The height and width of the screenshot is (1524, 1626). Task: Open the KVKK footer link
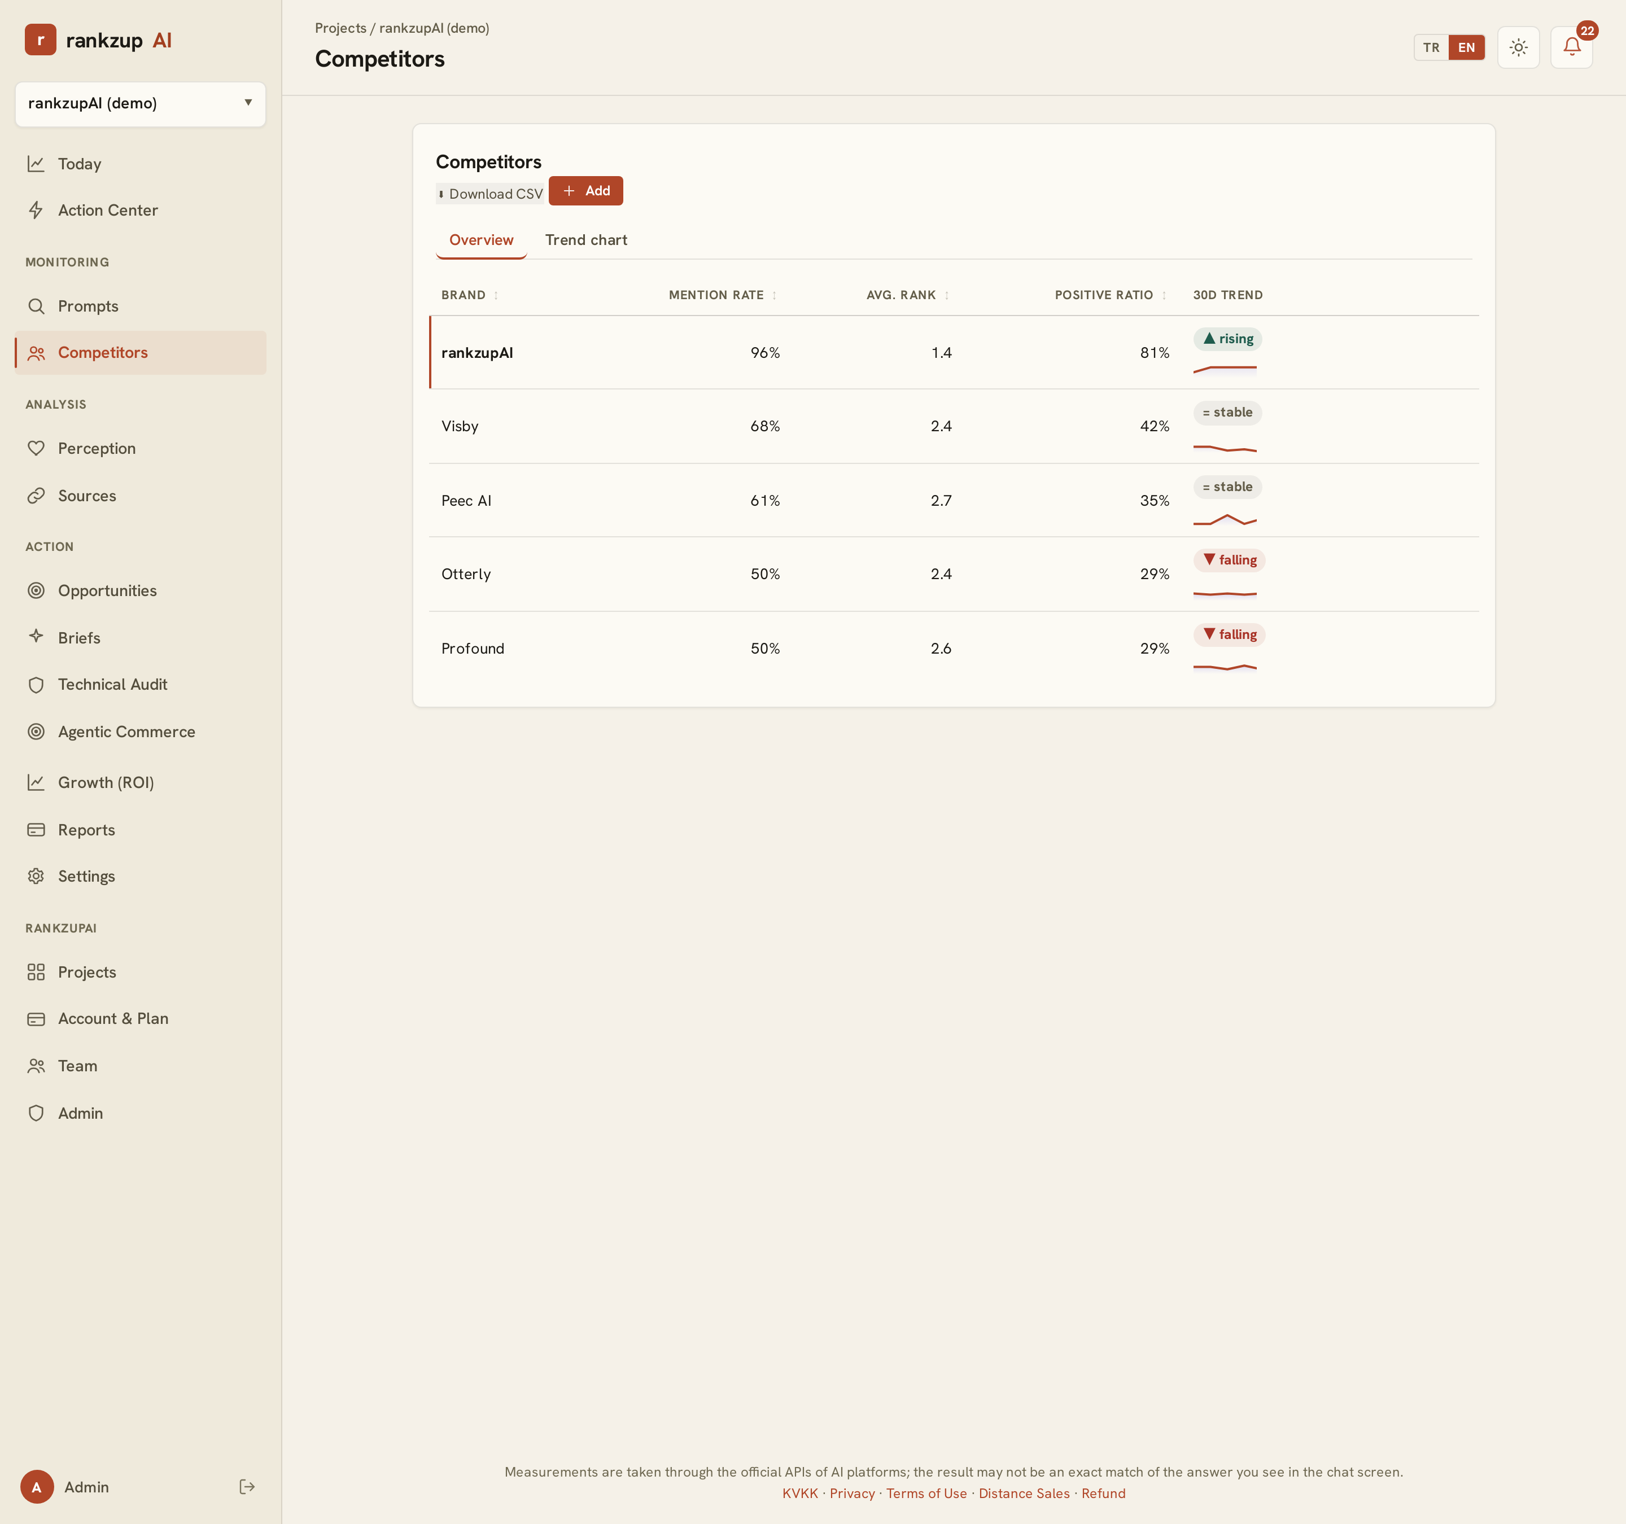pos(800,1493)
